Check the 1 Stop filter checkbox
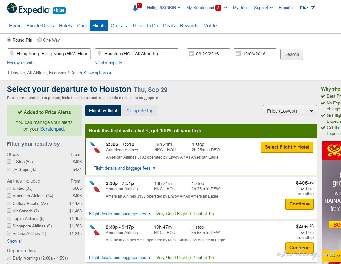Image resolution: width=341 pixels, height=264 pixels. click(x=9, y=161)
